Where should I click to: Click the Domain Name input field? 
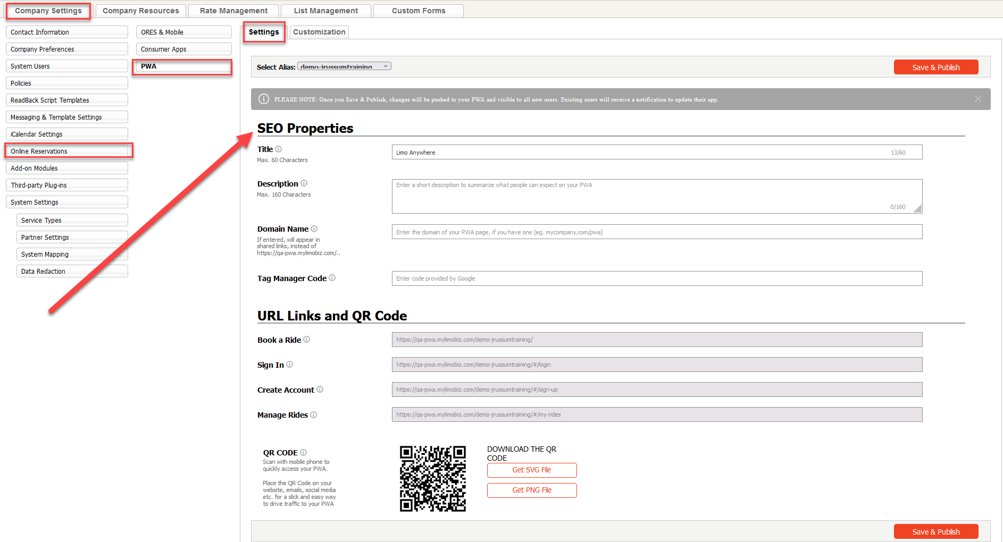(657, 232)
